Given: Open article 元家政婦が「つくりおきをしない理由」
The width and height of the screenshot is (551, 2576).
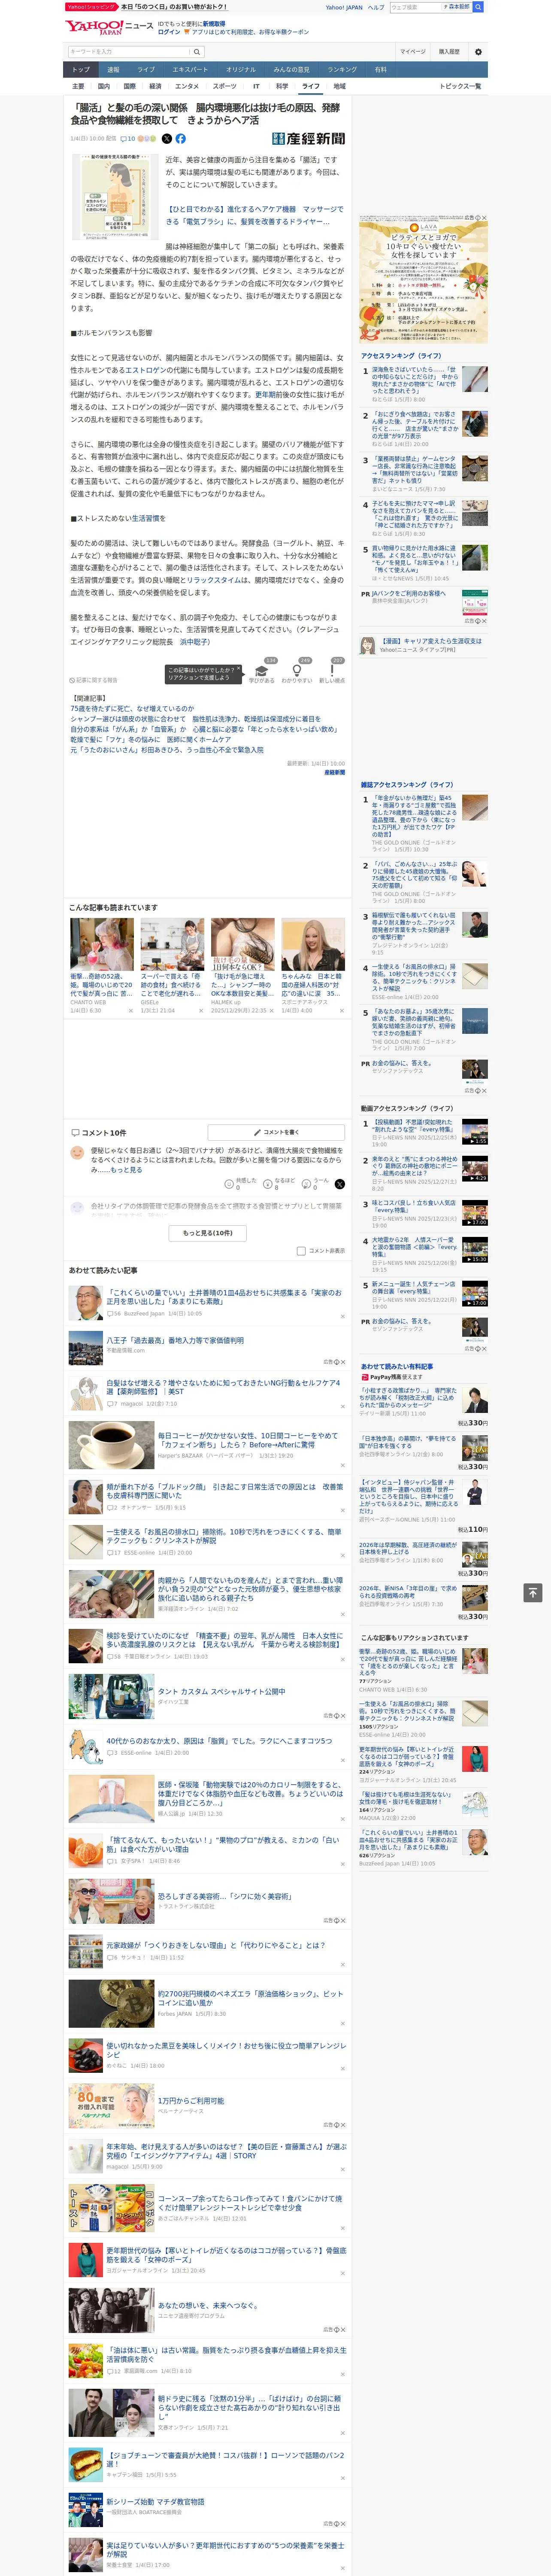Looking at the screenshot, I should click(216, 1945).
